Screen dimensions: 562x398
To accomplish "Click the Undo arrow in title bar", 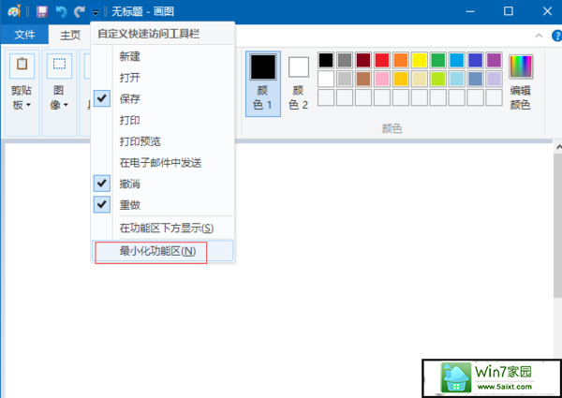I will (x=62, y=11).
